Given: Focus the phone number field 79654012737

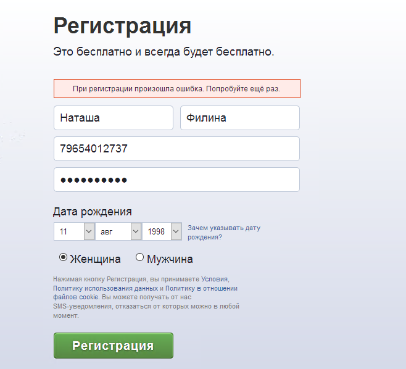Looking at the screenshot, I should coord(176,149).
